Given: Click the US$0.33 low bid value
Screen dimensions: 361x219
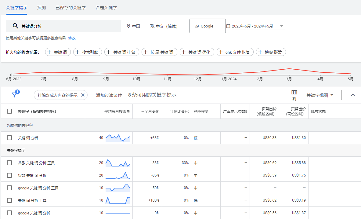Looking at the screenshot, I should coord(269,138).
